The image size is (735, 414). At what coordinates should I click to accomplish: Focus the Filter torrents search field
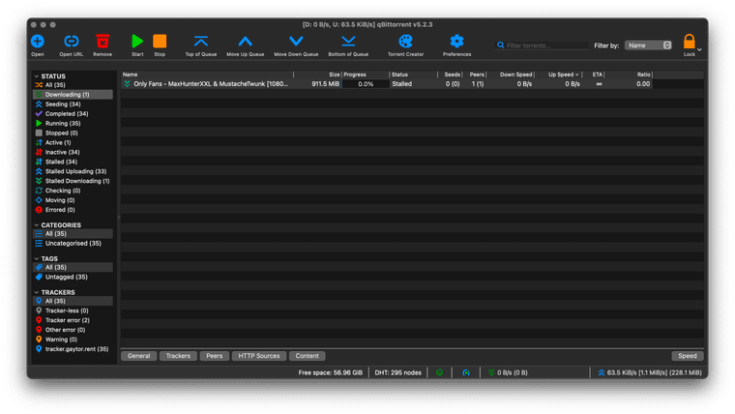(542, 45)
